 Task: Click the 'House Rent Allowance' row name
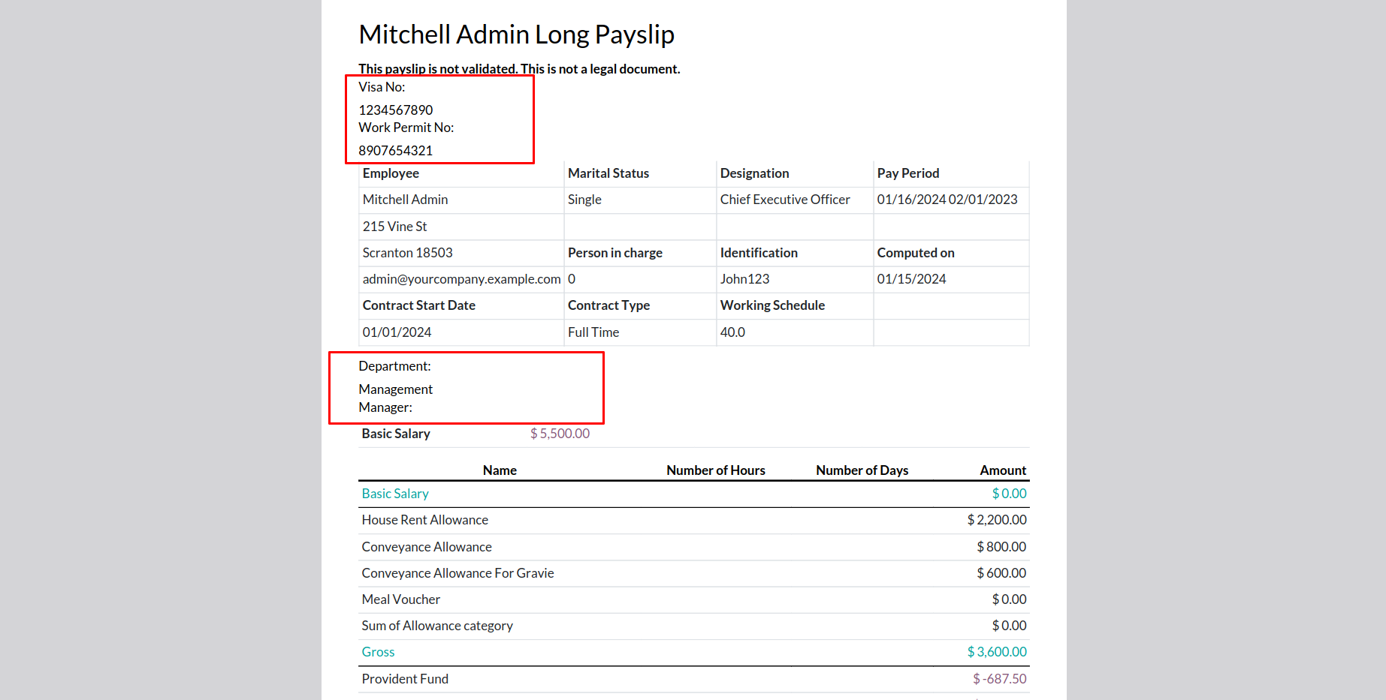point(424,520)
